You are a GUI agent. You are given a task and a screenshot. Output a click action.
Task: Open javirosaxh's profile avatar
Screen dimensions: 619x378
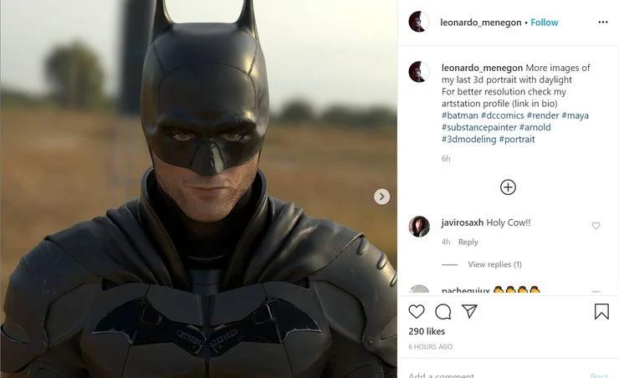click(x=419, y=226)
